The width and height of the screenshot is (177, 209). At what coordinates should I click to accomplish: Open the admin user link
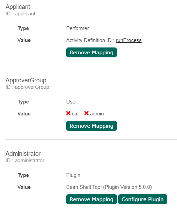97,114
